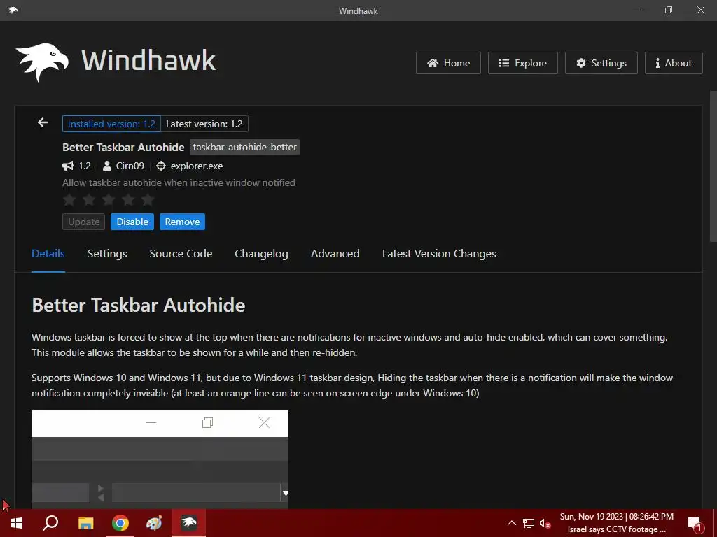Click the Israel says CCTV footage news ticker

coord(616,529)
